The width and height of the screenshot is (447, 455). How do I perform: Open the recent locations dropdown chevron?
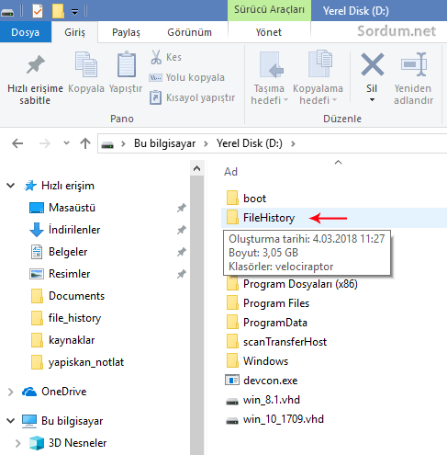point(66,142)
